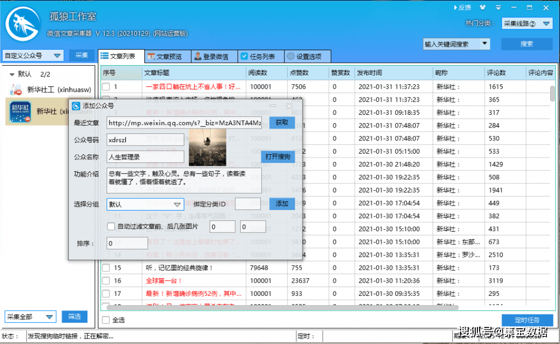This screenshot has width=560, height=344.
Task: Click status text 发现搜狗临时链接，正在解密...
Action: point(71,336)
